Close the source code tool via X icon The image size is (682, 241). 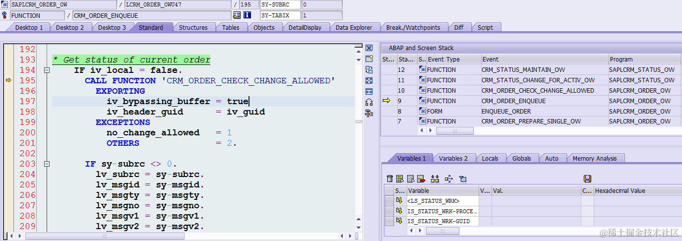369,48
